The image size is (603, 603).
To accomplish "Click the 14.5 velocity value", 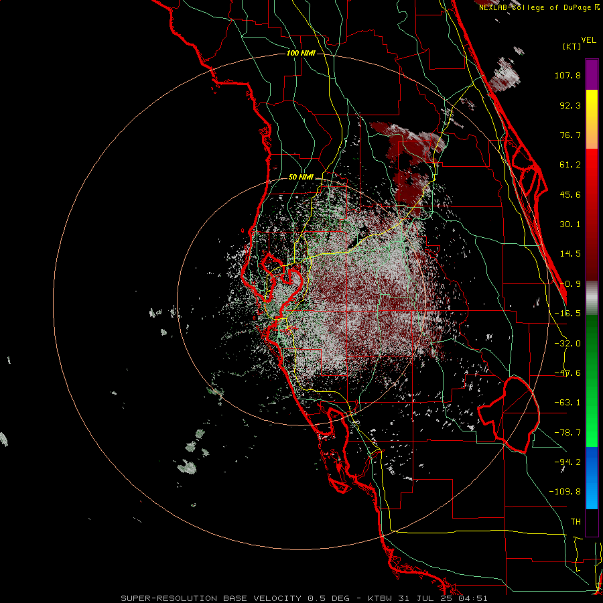I will [x=570, y=254].
